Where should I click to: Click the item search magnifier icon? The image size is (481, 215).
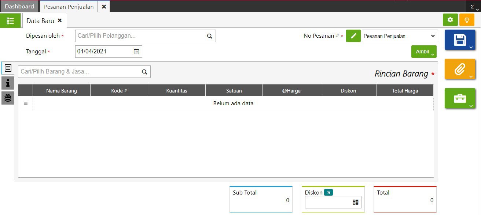(144, 72)
